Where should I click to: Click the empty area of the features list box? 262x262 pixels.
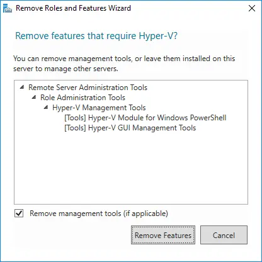click(131, 168)
